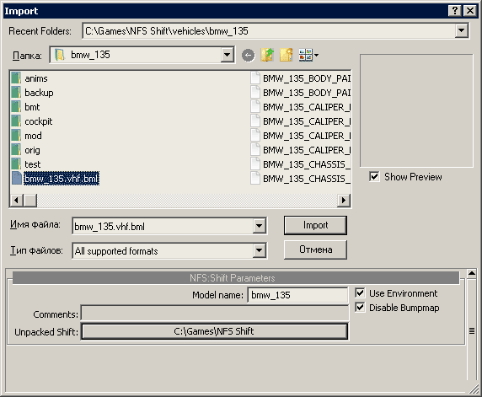The height and width of the screenshot is (397, 482).
Task: Open the View menu icon
Action: [x=308, y=55]
